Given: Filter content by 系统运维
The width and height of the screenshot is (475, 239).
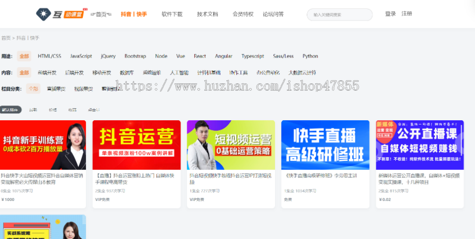Looking at the screenshot, I should [152, 72].
